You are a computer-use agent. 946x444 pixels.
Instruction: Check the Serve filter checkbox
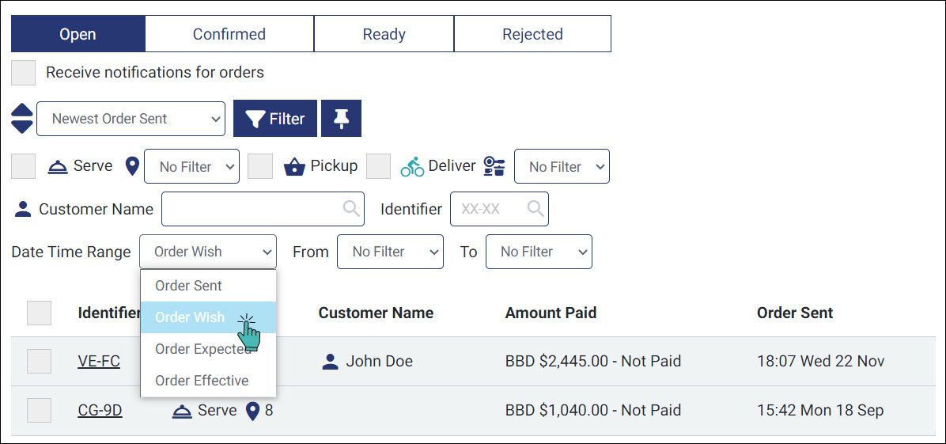click(x=24, y=166)
